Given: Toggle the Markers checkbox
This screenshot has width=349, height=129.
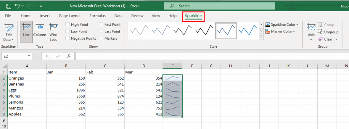Looking at the screenshot, I should [x=101, y=38].
